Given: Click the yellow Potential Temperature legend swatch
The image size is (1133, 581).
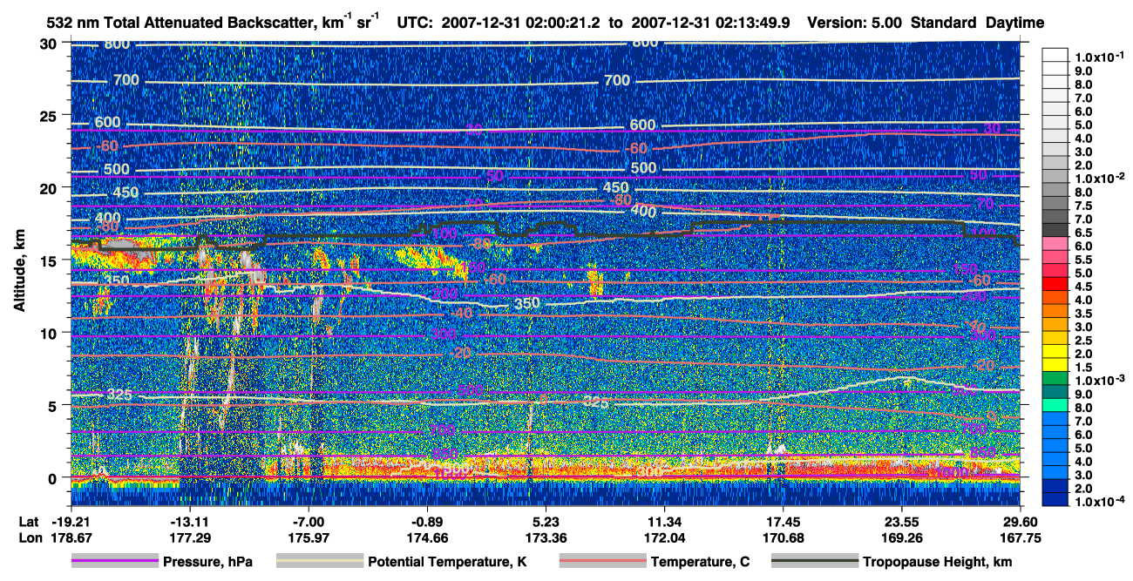Looking at the screenshot, I should pyautogui.click(x=318, y=562).
